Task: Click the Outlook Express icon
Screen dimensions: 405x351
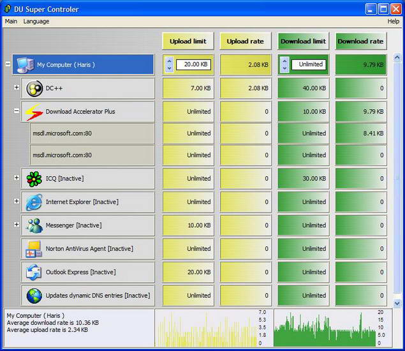Action: click(x=34, y=273)
